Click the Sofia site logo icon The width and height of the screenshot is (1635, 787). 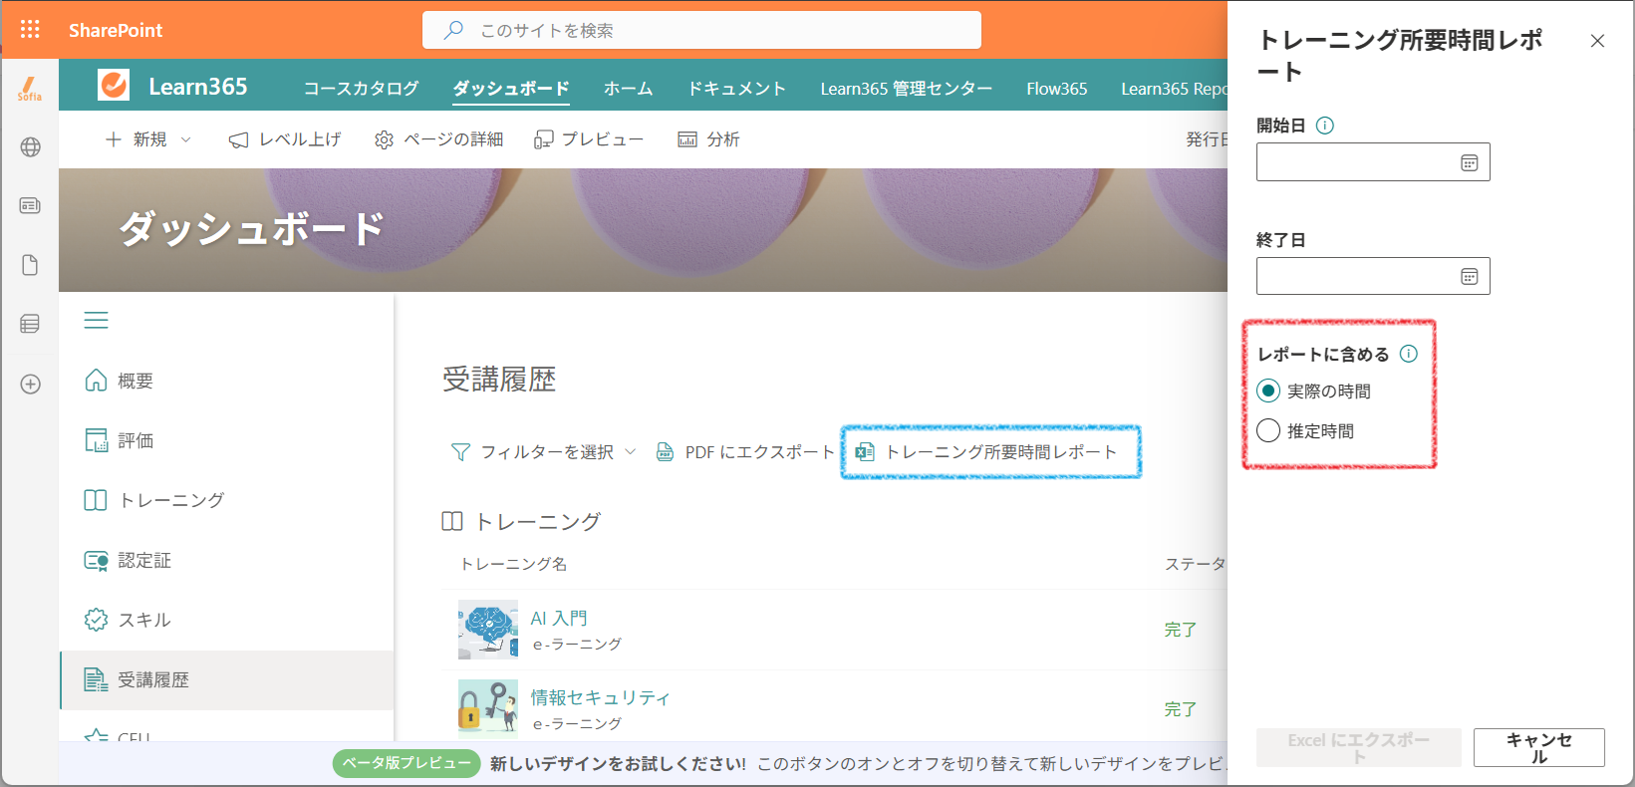[x=30, y=89]
